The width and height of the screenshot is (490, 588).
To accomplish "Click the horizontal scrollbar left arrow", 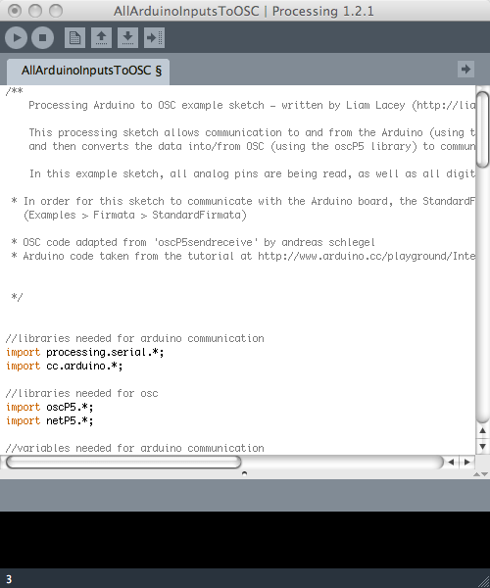I will click(x=451, y=462).
